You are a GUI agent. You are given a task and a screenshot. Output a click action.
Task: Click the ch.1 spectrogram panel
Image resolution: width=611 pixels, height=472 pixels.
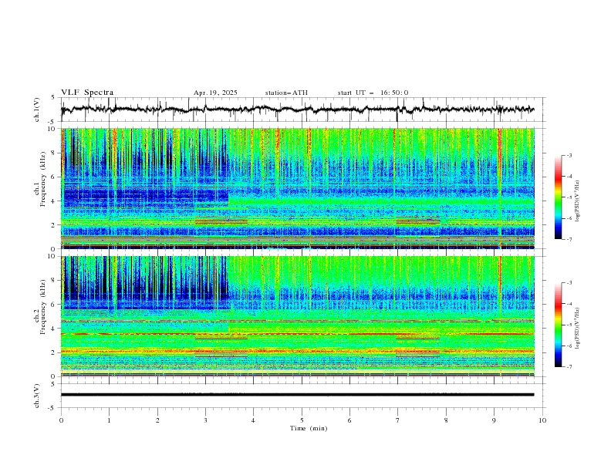point(298,188)
